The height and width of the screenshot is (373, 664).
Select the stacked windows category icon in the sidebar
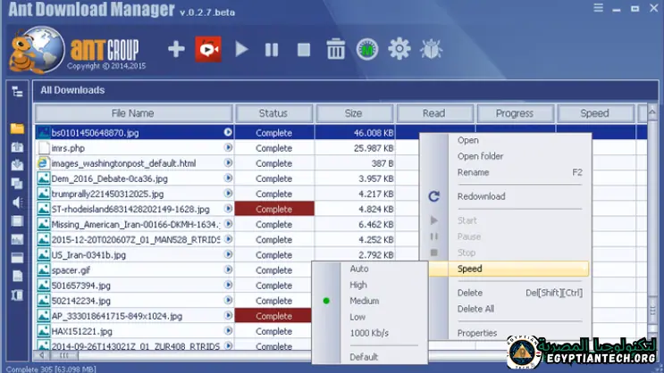click(x=17, y=184)
